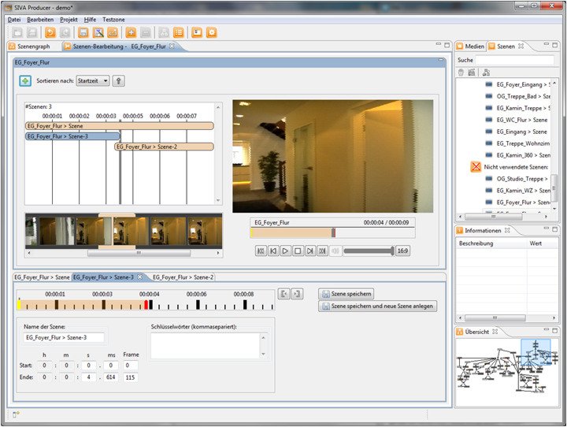Viewport: 567px width, 427px height.
Task: Open the Sortieren nach Startzeit dropdown
Action: click(x=92, y=80)
